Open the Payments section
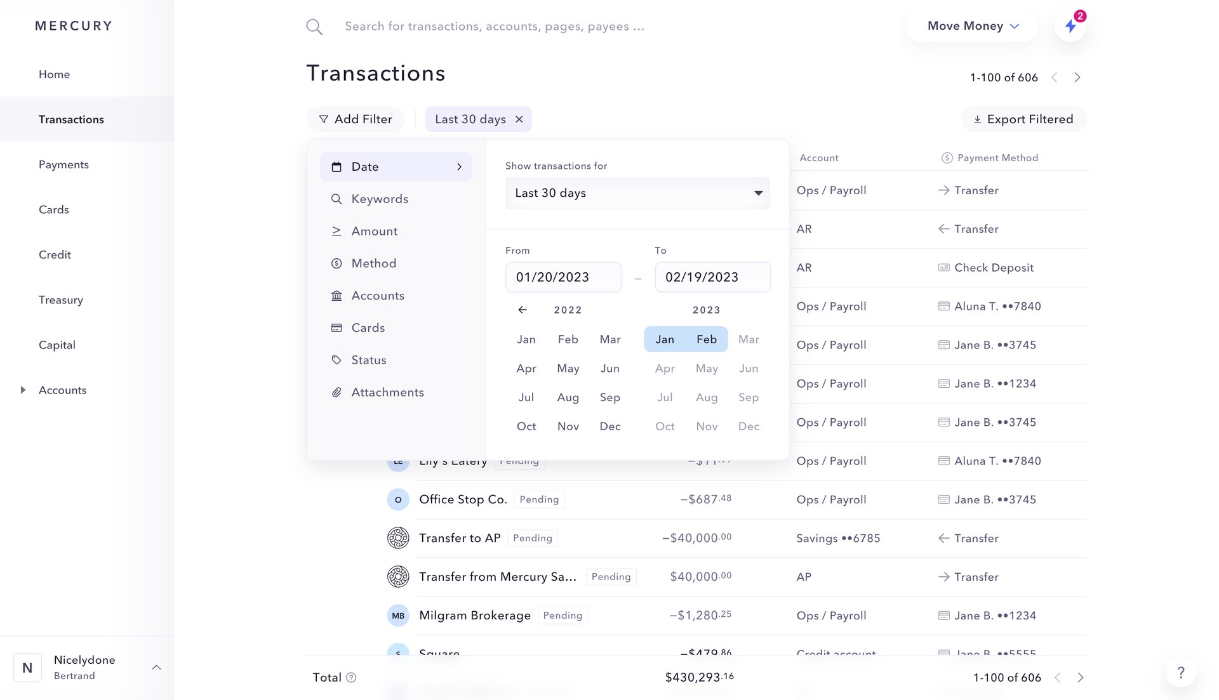 (x=63, y=164)
